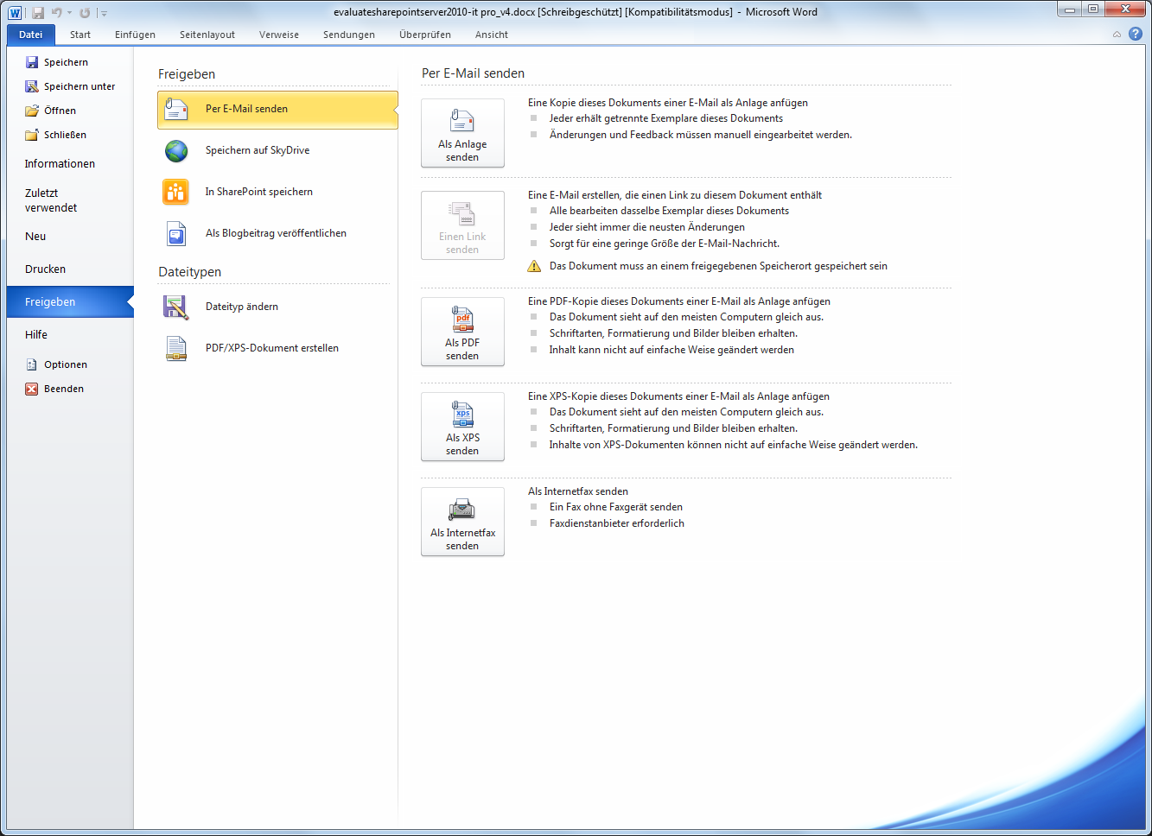Click the text "Inhalt kann nicht auf einfache Weise geändert werden"

(x=671, y=350)
